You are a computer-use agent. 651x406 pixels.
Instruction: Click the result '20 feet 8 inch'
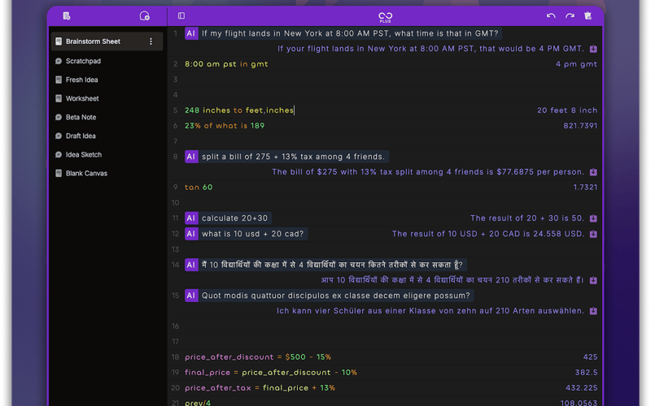[x=567, y=110]
